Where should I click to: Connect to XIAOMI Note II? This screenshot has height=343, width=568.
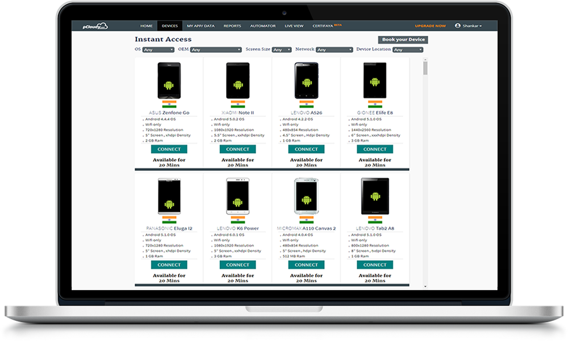(x=237, y=149)
